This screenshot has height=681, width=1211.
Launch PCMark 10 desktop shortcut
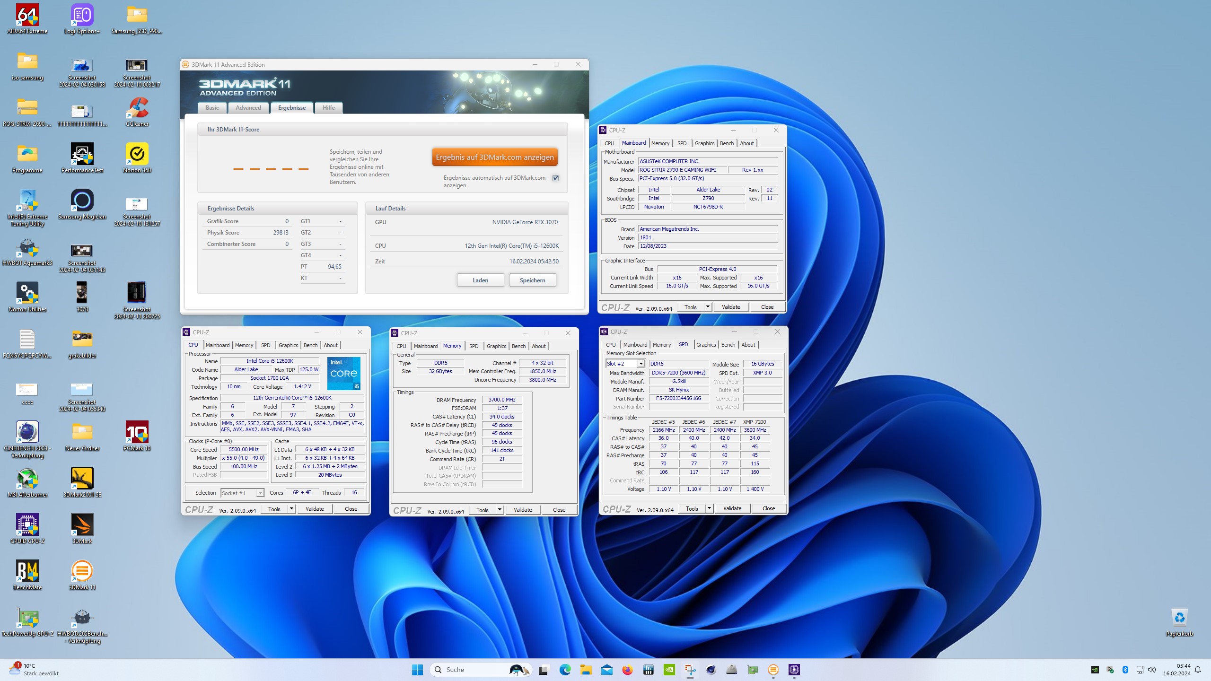(137, 437)
